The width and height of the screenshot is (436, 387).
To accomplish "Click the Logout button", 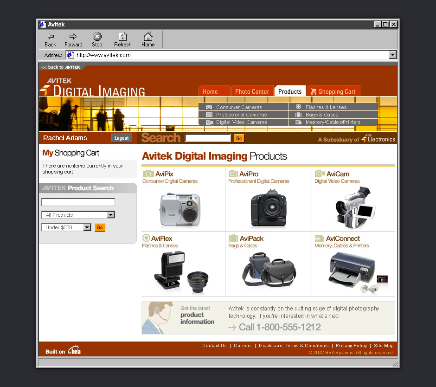I will [x=122, y=138].
